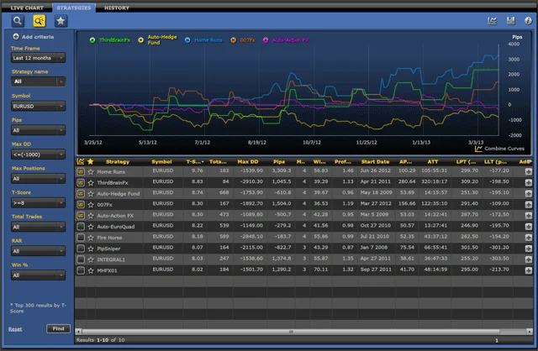
Task: Check Fire Horse chart checkbox
Action: click(81, 238)
